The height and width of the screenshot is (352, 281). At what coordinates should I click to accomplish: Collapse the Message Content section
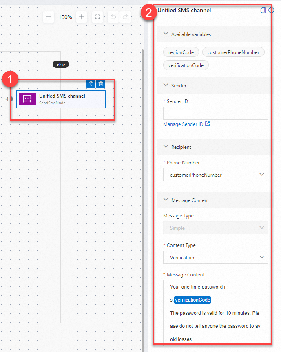click(166, 200)
